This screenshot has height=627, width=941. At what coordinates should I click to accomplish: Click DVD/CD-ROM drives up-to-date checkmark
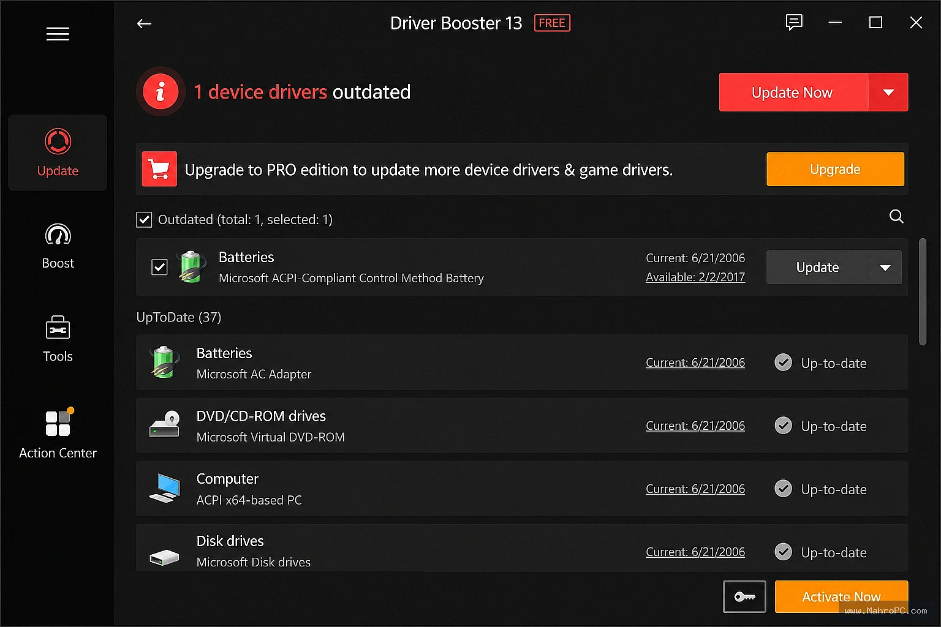(783, 426)
